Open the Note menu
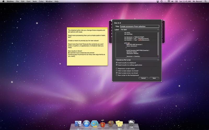Screen dimensions: 209x130 [x=35, y=2]
